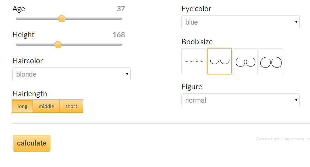310x167 pixels.
Task: Open the Haircolor dropdown showing blonde
Action: point(71,74)
